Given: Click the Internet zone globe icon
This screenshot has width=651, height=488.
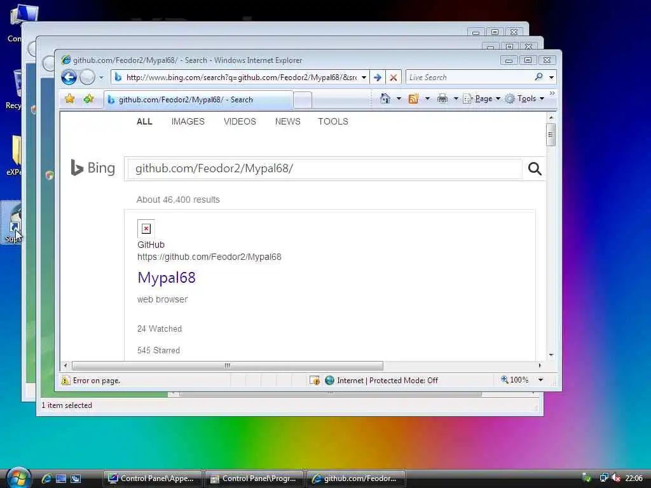Looking at the screenshot, I should (x=330, y=381).
